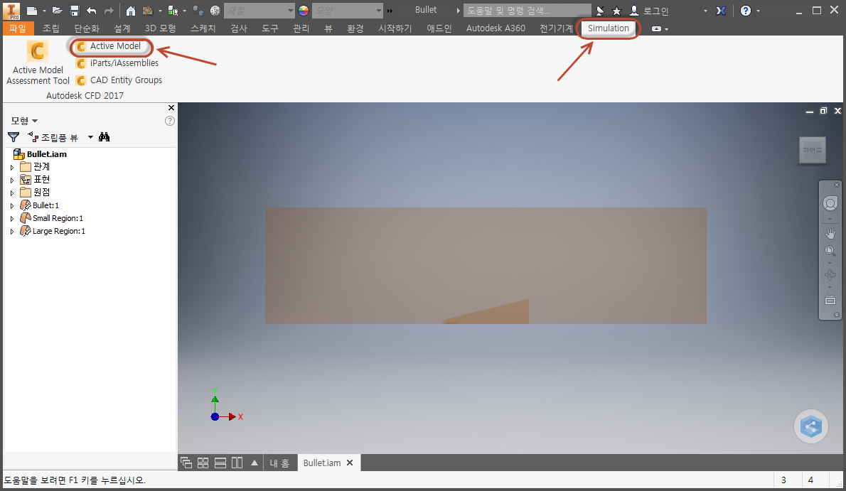Switch to the 검사 ribbon tab
This screenshot has width=846, height=491.
(239, 28)
